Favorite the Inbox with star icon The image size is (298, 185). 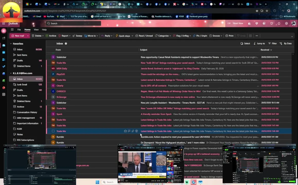click(66, 43)
